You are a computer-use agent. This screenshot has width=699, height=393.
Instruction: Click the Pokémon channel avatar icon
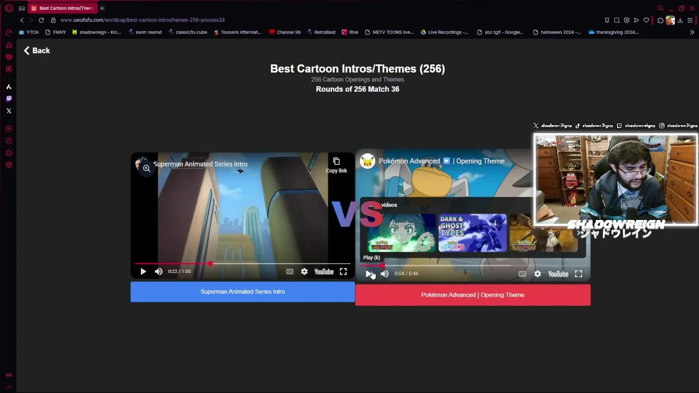[368, 161]
